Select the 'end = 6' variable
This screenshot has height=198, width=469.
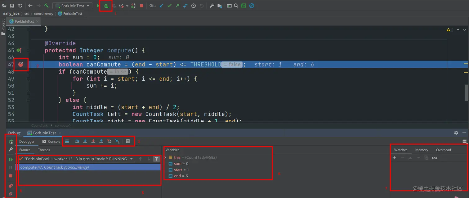pyautogui.click(x=178, y=176)
